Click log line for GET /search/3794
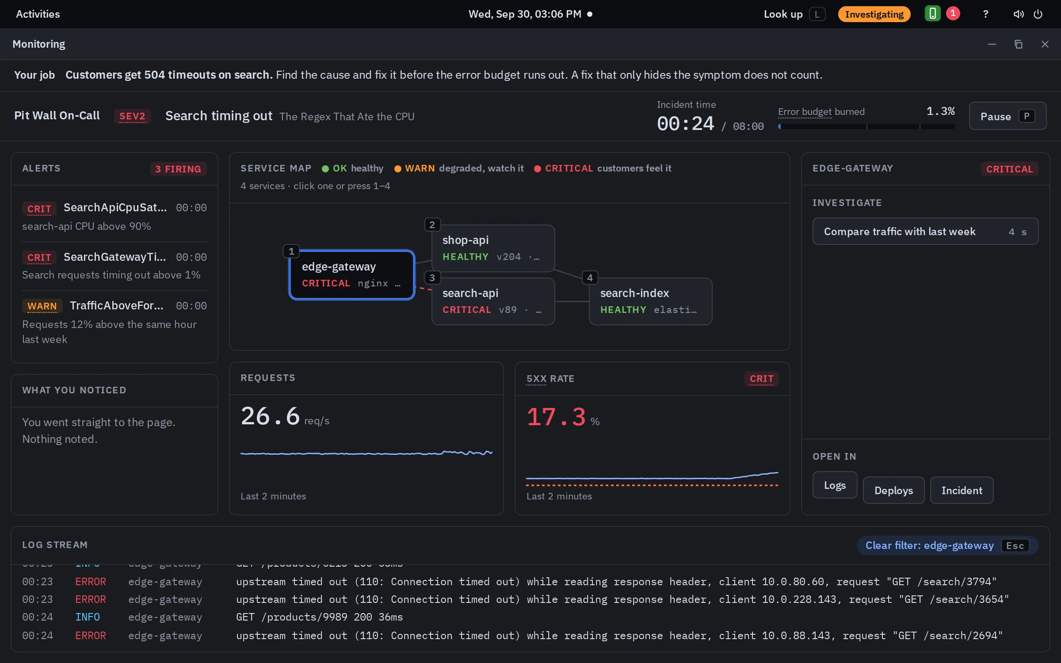This screenshot has width=1061, height=663. 530,582
